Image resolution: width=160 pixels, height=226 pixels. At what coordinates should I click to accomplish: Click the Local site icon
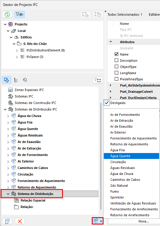point(14,31)
